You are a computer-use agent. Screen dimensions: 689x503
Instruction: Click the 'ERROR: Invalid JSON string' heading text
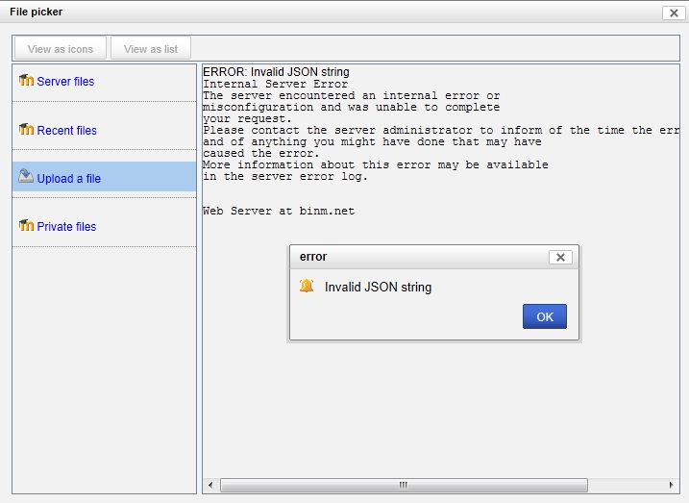tap(276, 72)
